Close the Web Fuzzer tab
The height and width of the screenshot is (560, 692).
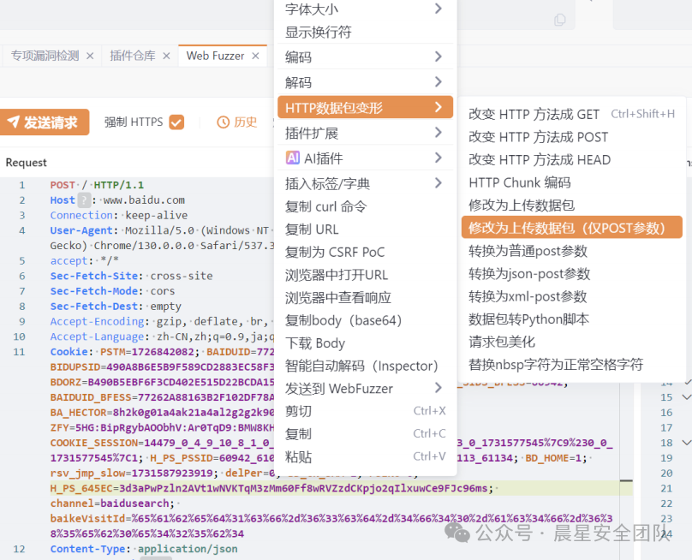tap(255, 56)
